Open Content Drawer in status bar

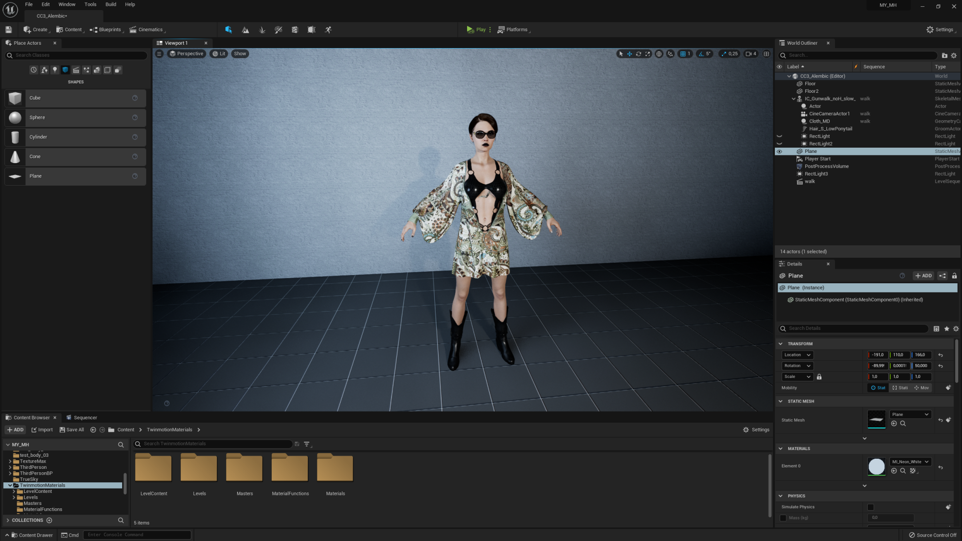coord(29,536)
